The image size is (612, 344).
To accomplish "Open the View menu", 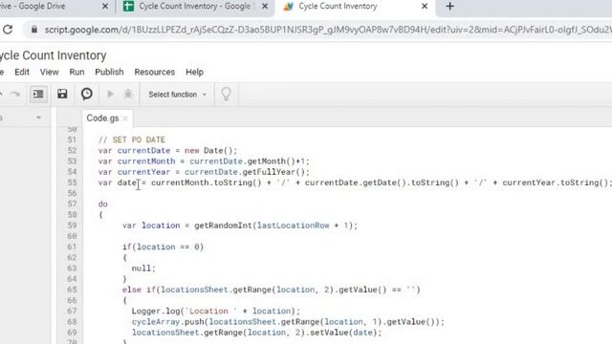I will point(49,73).
